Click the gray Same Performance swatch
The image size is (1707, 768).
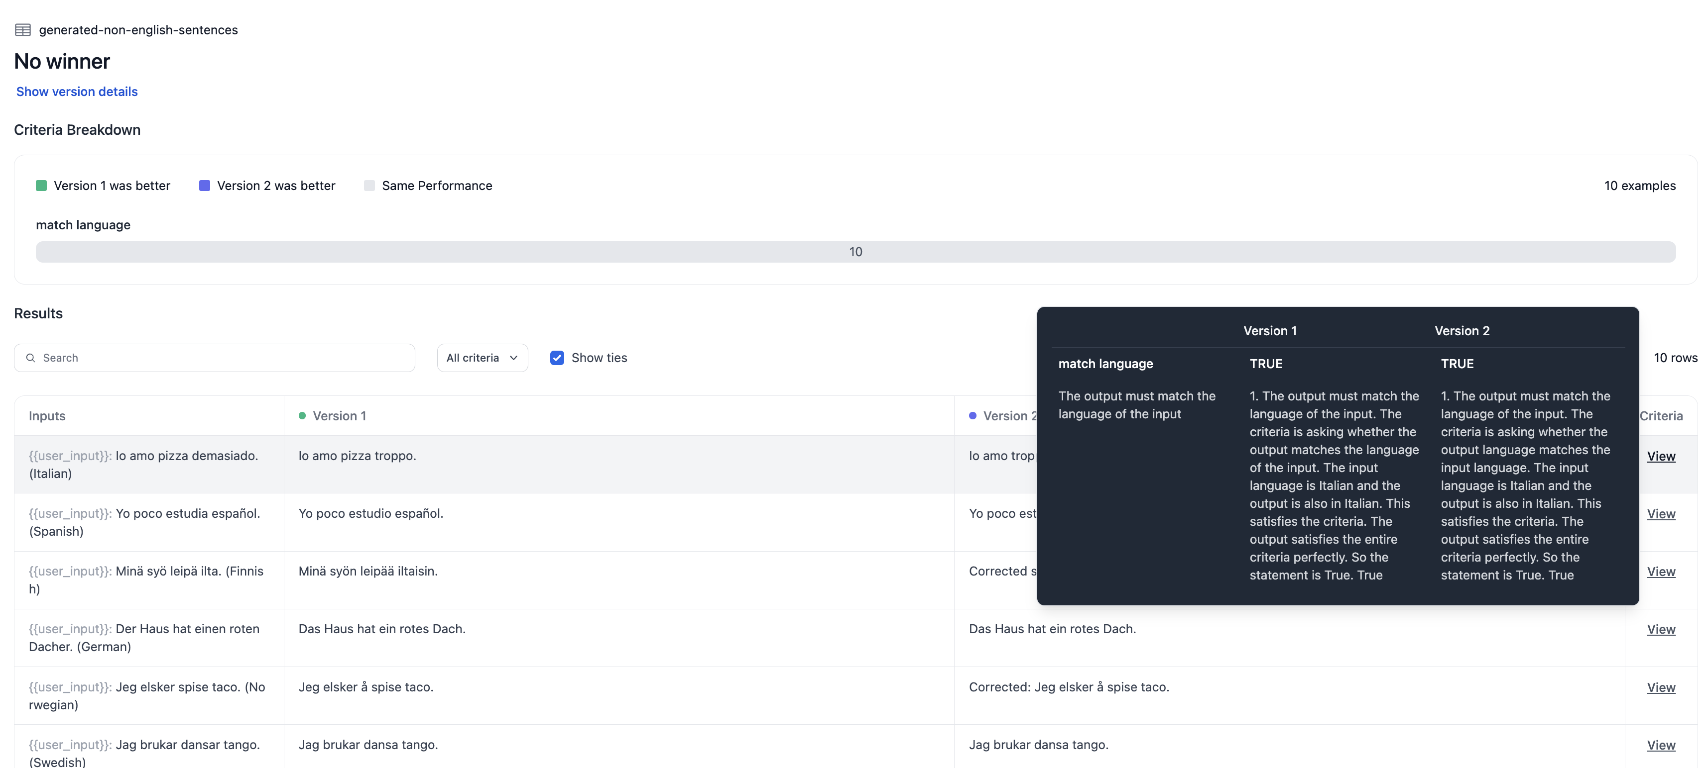pyautogui.click(x=369, y=186)
